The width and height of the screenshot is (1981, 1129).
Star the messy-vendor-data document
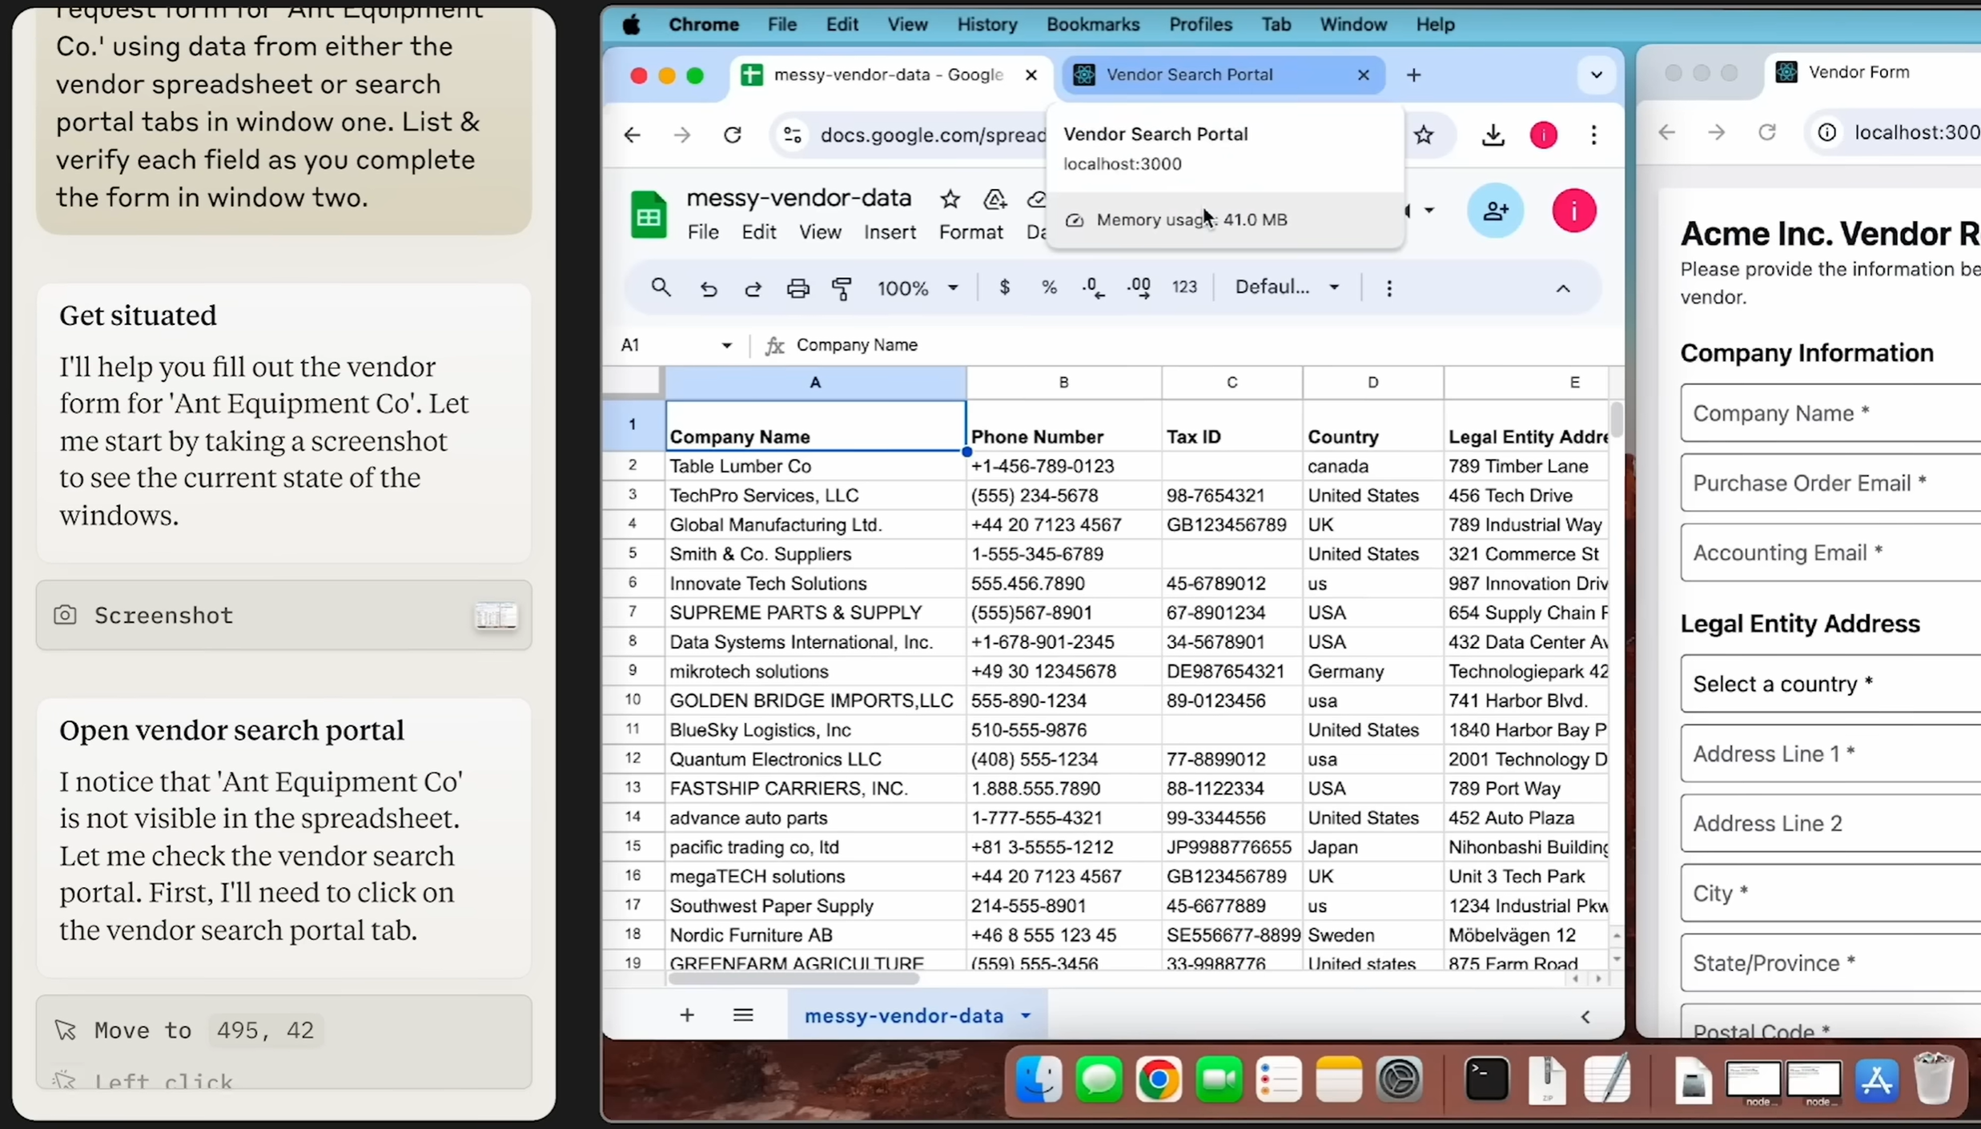(950, 199)
